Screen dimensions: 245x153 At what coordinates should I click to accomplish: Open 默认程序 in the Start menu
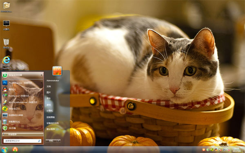click(51, 129)
